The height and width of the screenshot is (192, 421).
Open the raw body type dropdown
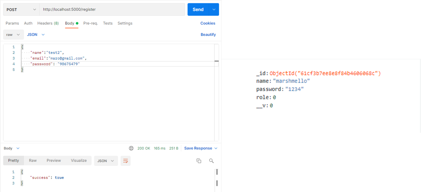pyautogui.click(x=13, y=35)
